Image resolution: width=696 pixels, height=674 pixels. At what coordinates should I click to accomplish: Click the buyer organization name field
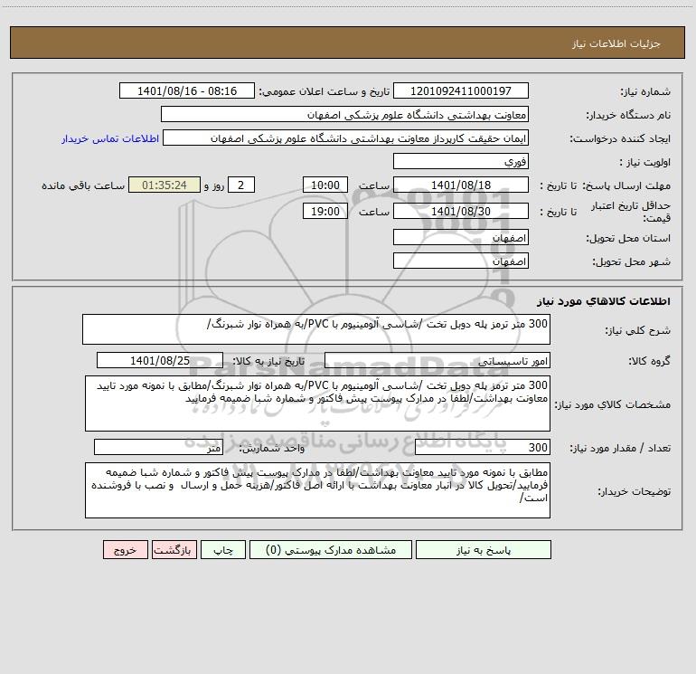[344, 114]
